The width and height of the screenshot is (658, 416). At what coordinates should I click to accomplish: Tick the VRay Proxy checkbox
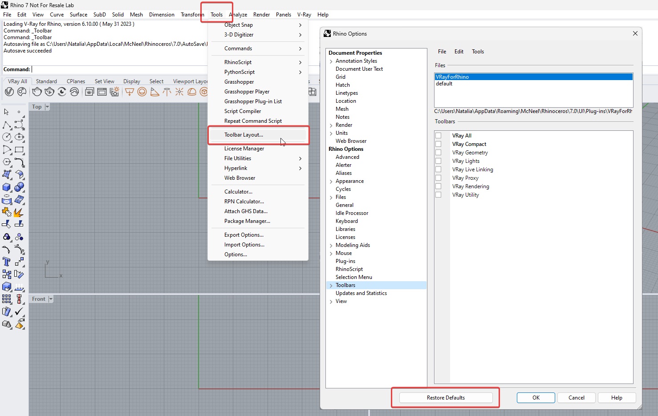tap(439, 178)
